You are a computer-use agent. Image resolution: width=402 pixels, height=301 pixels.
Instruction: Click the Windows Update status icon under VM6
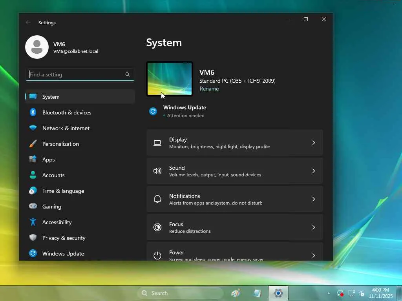[x=153, y=111]
